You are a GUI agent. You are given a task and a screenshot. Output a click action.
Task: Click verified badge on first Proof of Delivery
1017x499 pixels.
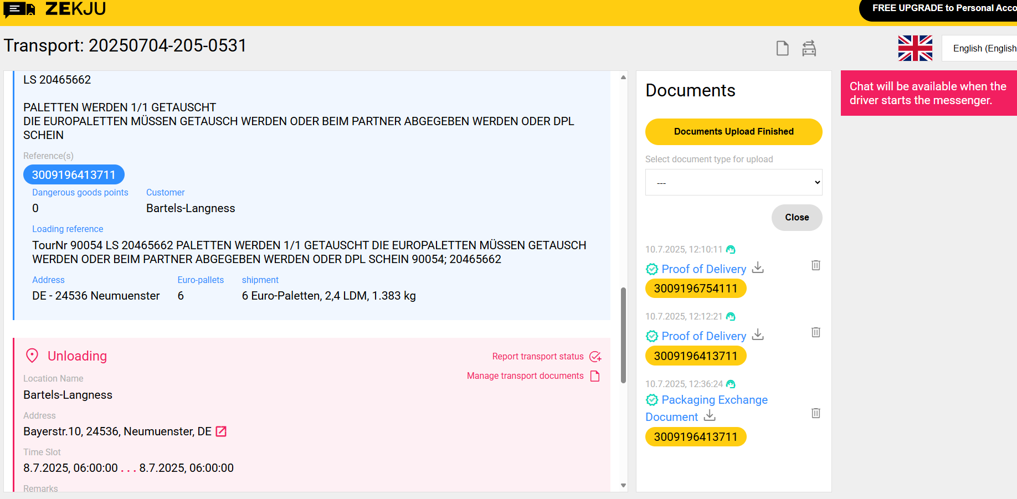pos(652,269)
